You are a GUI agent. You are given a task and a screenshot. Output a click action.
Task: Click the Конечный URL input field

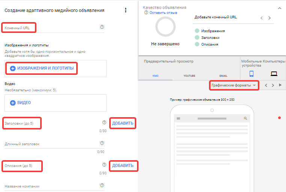point(54,28)
